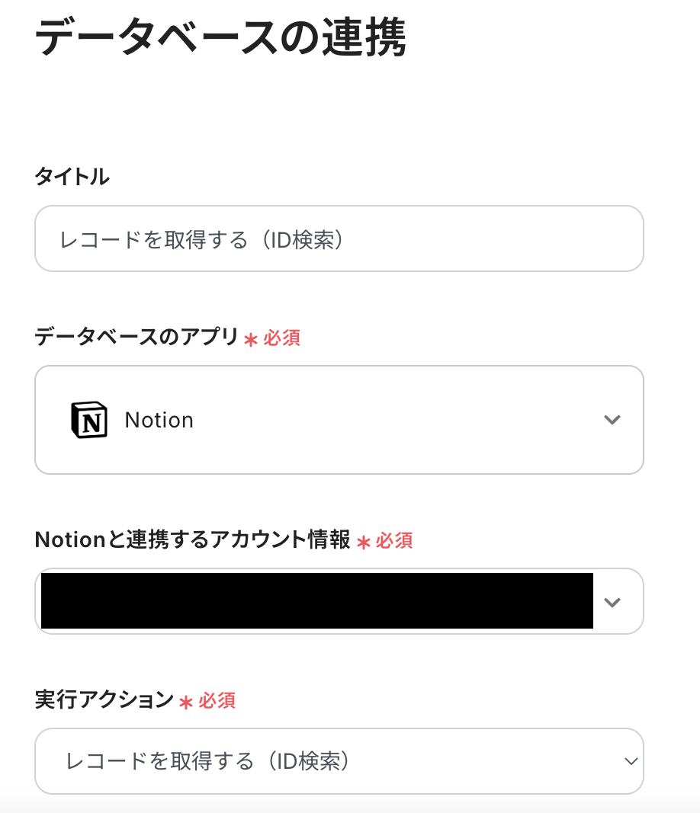Click 必須 tag next to 実行アクション
The height and width of the screenshot is (813, 700).
pyautogui.click(x=217, y=700)
